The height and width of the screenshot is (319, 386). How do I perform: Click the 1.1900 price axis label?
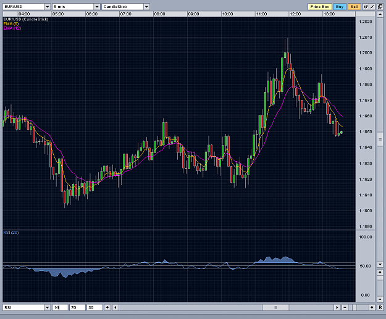(x=366, y=211)
